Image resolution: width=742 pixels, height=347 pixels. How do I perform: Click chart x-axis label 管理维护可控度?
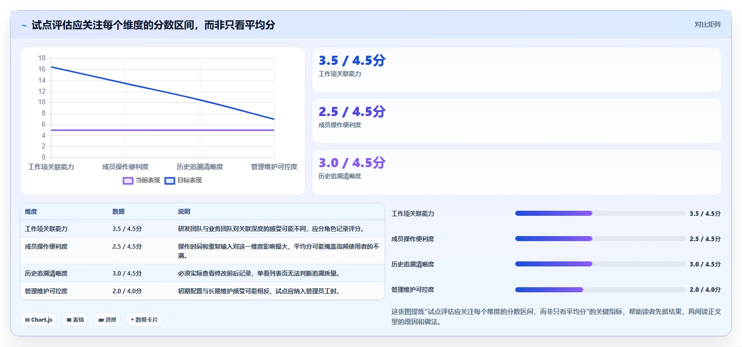pyautogui.click(x=274, y=167)
